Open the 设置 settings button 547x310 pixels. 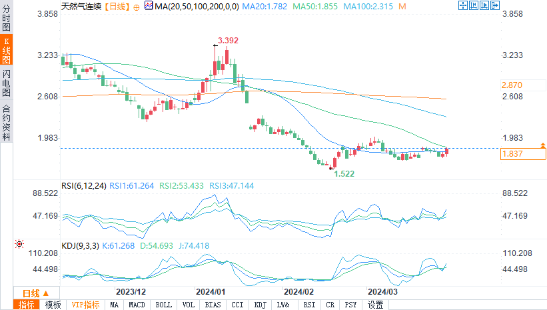pos(375,305)
